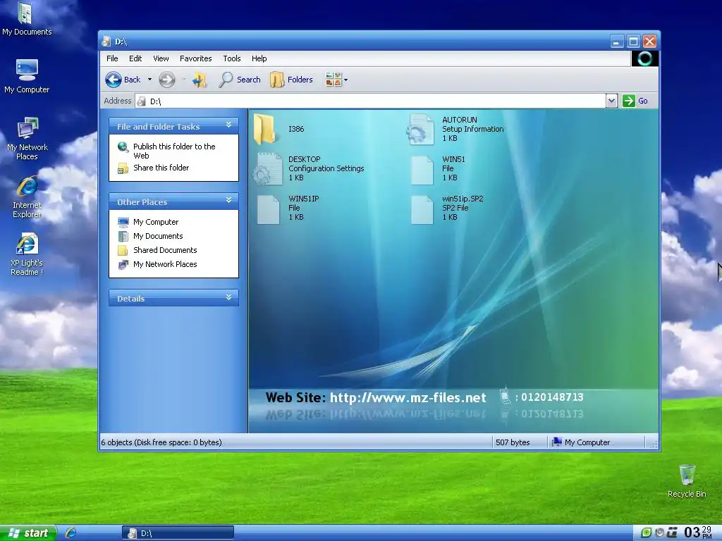Click the window resize grip in status bar
Screen dimensions: 722x541
653,444
